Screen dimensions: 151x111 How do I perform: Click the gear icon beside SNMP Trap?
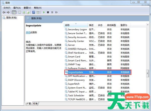coord(66,64)
